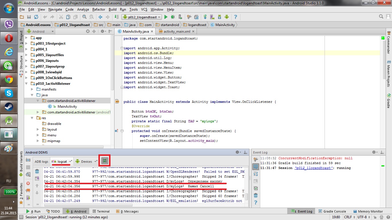The height and width of the screenshot is (220, 392).
Task: Toggle the Gradle panel on the right edge
Action: pyautogui.click(x=389, y=101)
